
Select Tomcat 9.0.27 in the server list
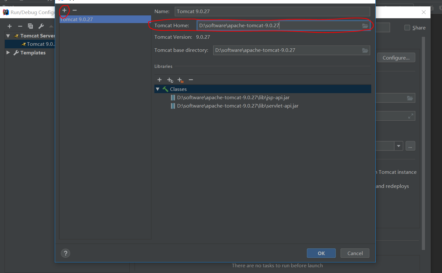(x=105, y=19)
